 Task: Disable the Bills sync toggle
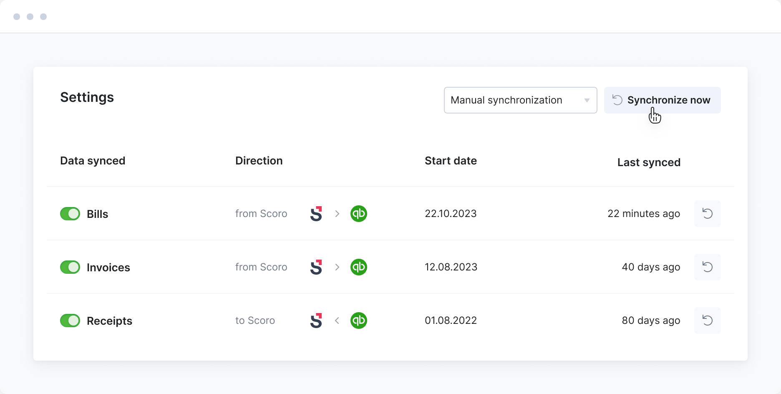click(70, 214)
